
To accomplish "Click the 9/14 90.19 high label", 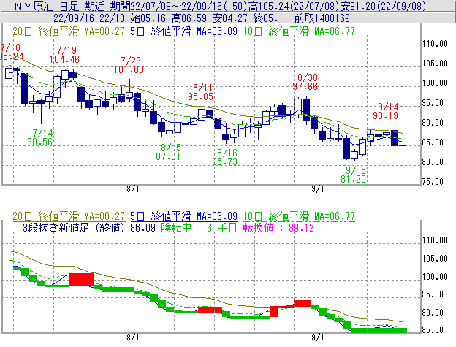I will 386,111.
